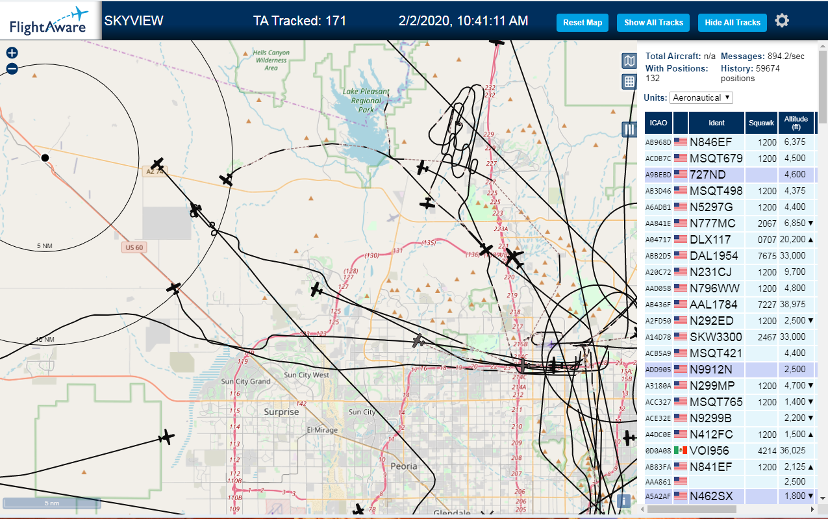Select the MSQT679 aircraft row
This screenshot has height=519, width=828.
731,158
